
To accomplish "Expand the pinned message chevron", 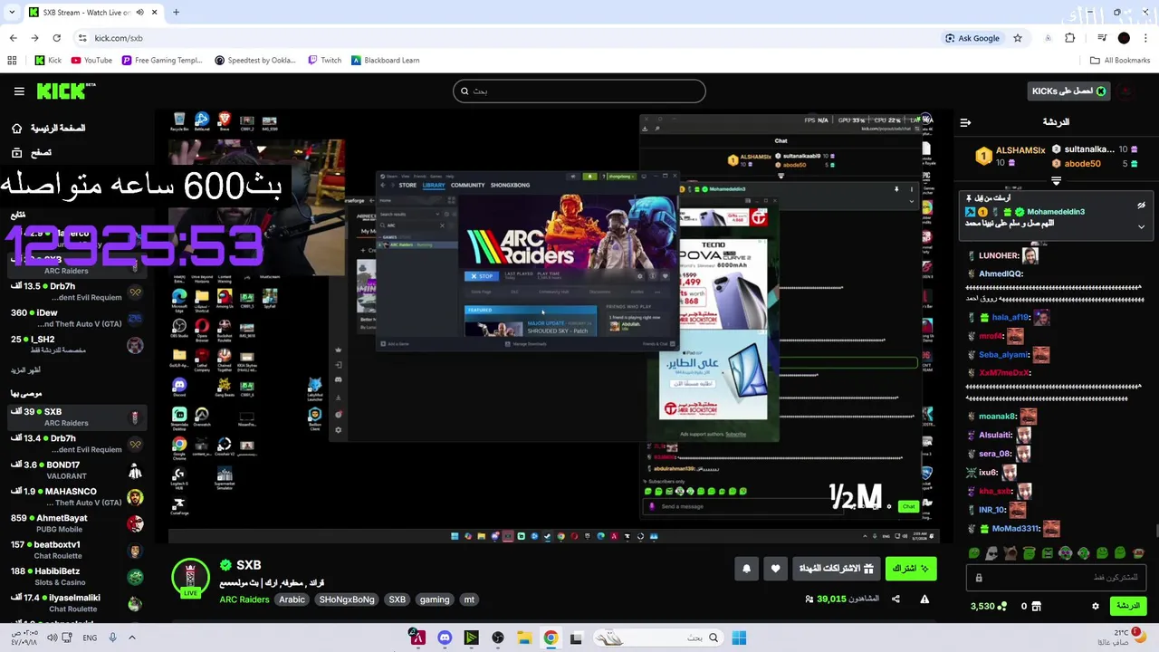I will click(x=1141, y=226).
